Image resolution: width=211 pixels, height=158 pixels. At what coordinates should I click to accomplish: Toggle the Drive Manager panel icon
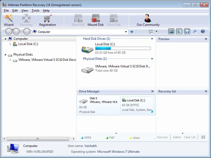[x=171, y=31]
